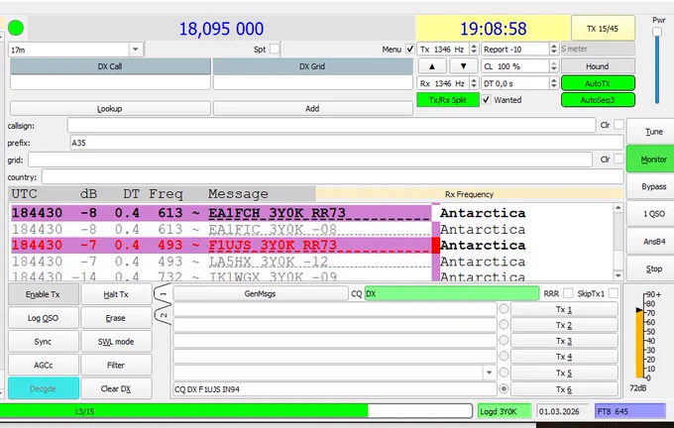Adjust the Tx 1346 Hz spinner

click(474, 49)
